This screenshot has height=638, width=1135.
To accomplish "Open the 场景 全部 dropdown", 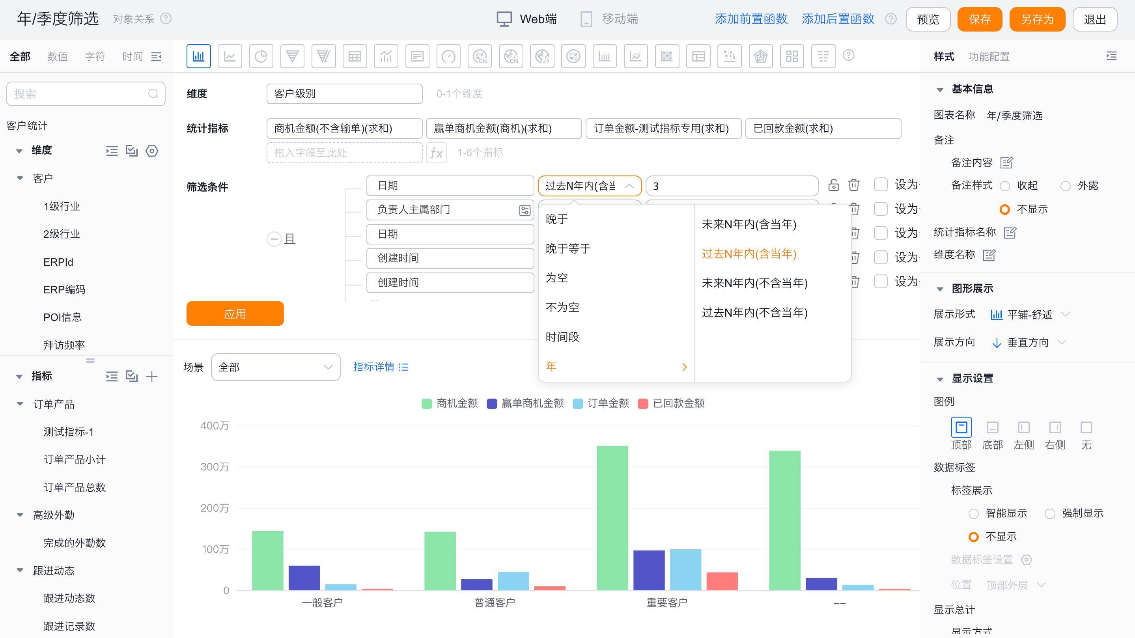I will click(275, 367).
